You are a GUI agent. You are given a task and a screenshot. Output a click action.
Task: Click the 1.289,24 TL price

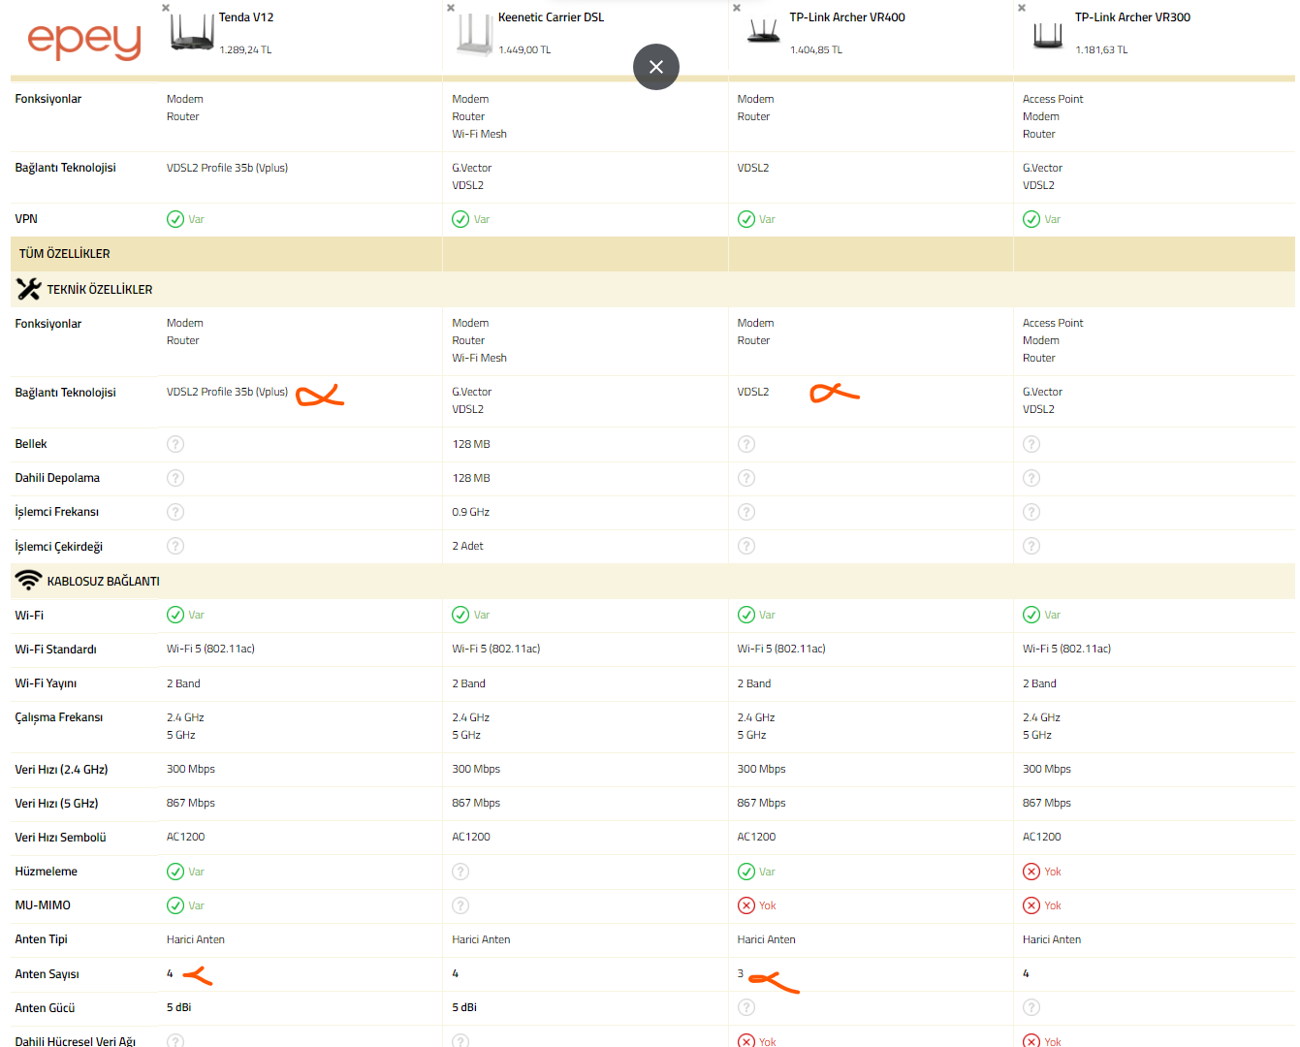click(x=245, y=49)
